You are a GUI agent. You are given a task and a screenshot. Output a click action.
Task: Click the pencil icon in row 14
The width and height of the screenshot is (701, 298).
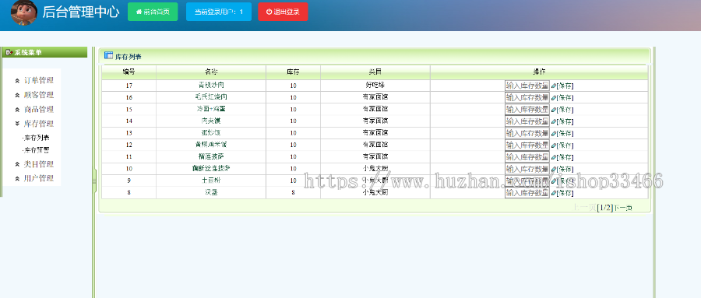pyautogui.click(x=554, y=121)
